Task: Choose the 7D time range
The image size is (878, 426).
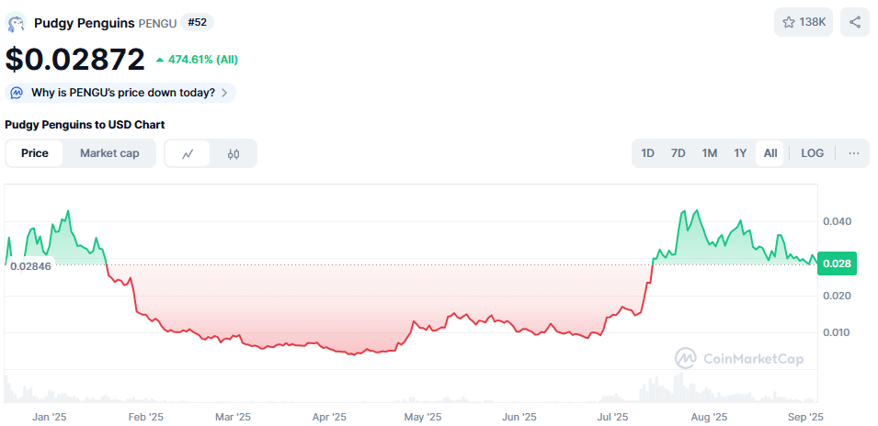Action: (678, 153)
